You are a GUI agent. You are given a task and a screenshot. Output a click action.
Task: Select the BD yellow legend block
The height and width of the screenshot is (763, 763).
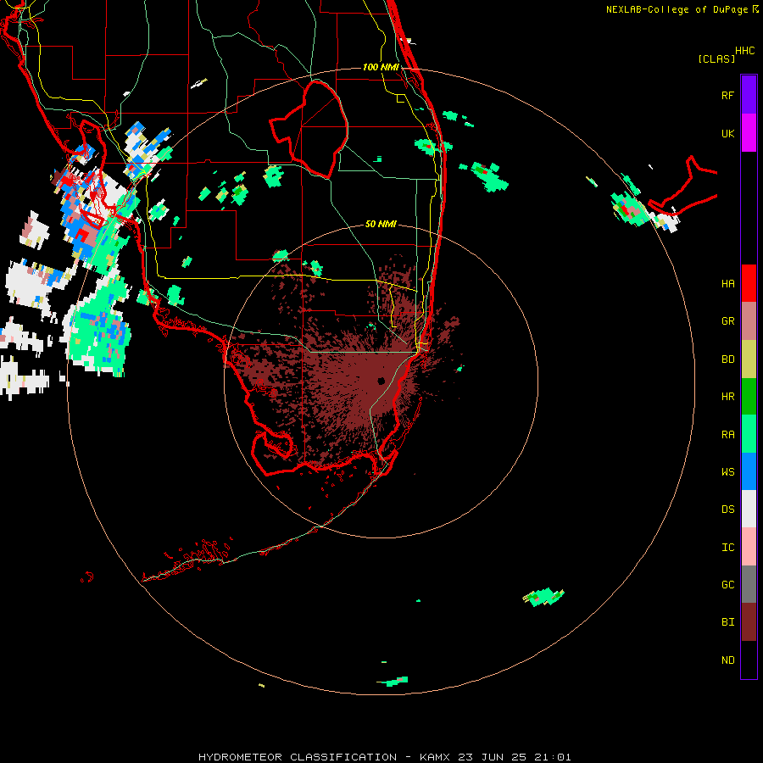point(749,359)
